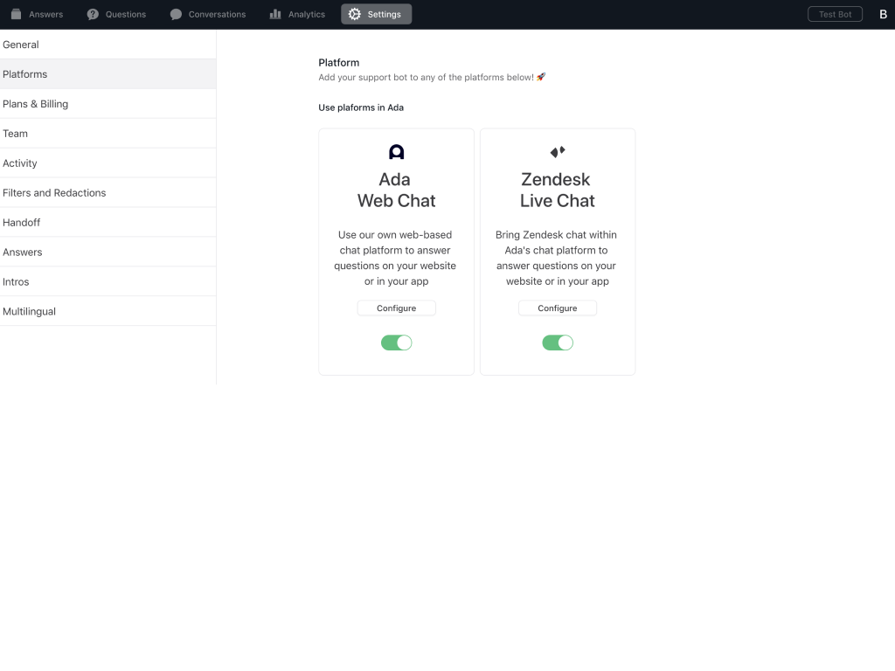Click the Ada logo icon on card
Image resolution: width=895 pixels, height=671 pixels.
point(396,152)
